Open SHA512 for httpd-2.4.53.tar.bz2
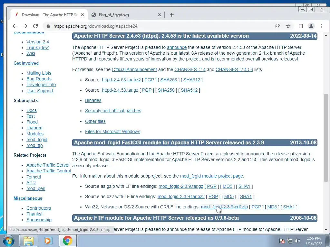Image resolution: width=330 pixels, height=247 pixels. [x=191, y=80]
